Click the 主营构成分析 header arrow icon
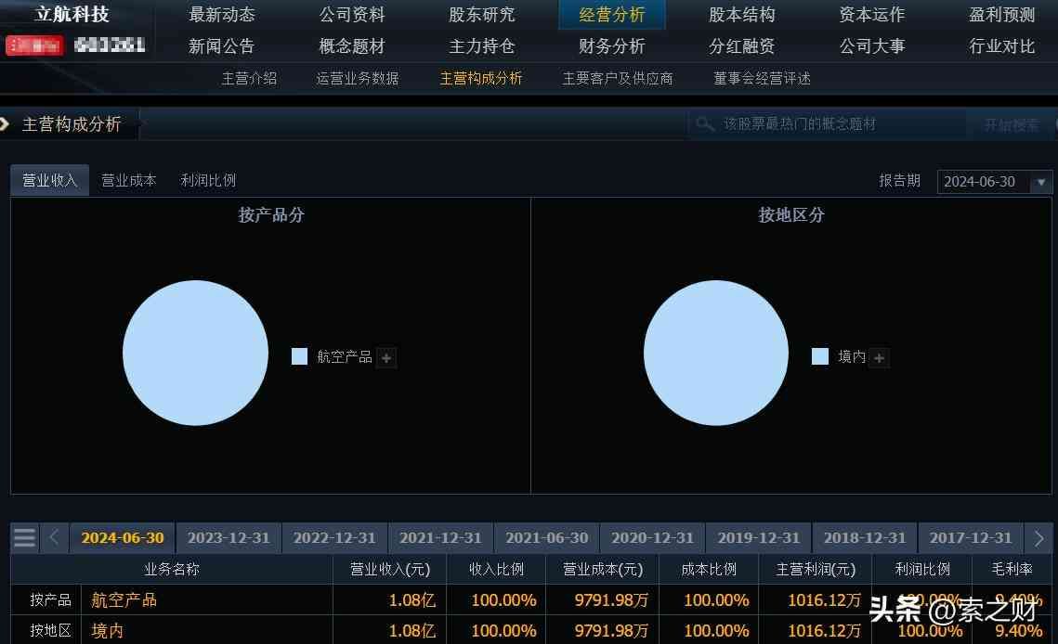Image resolution: width=1058 pixels, height=644 pixels. (x=5, y=123)
